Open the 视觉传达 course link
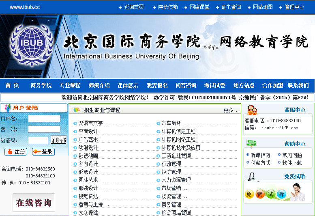315x216 pixels. pos(88,196)
